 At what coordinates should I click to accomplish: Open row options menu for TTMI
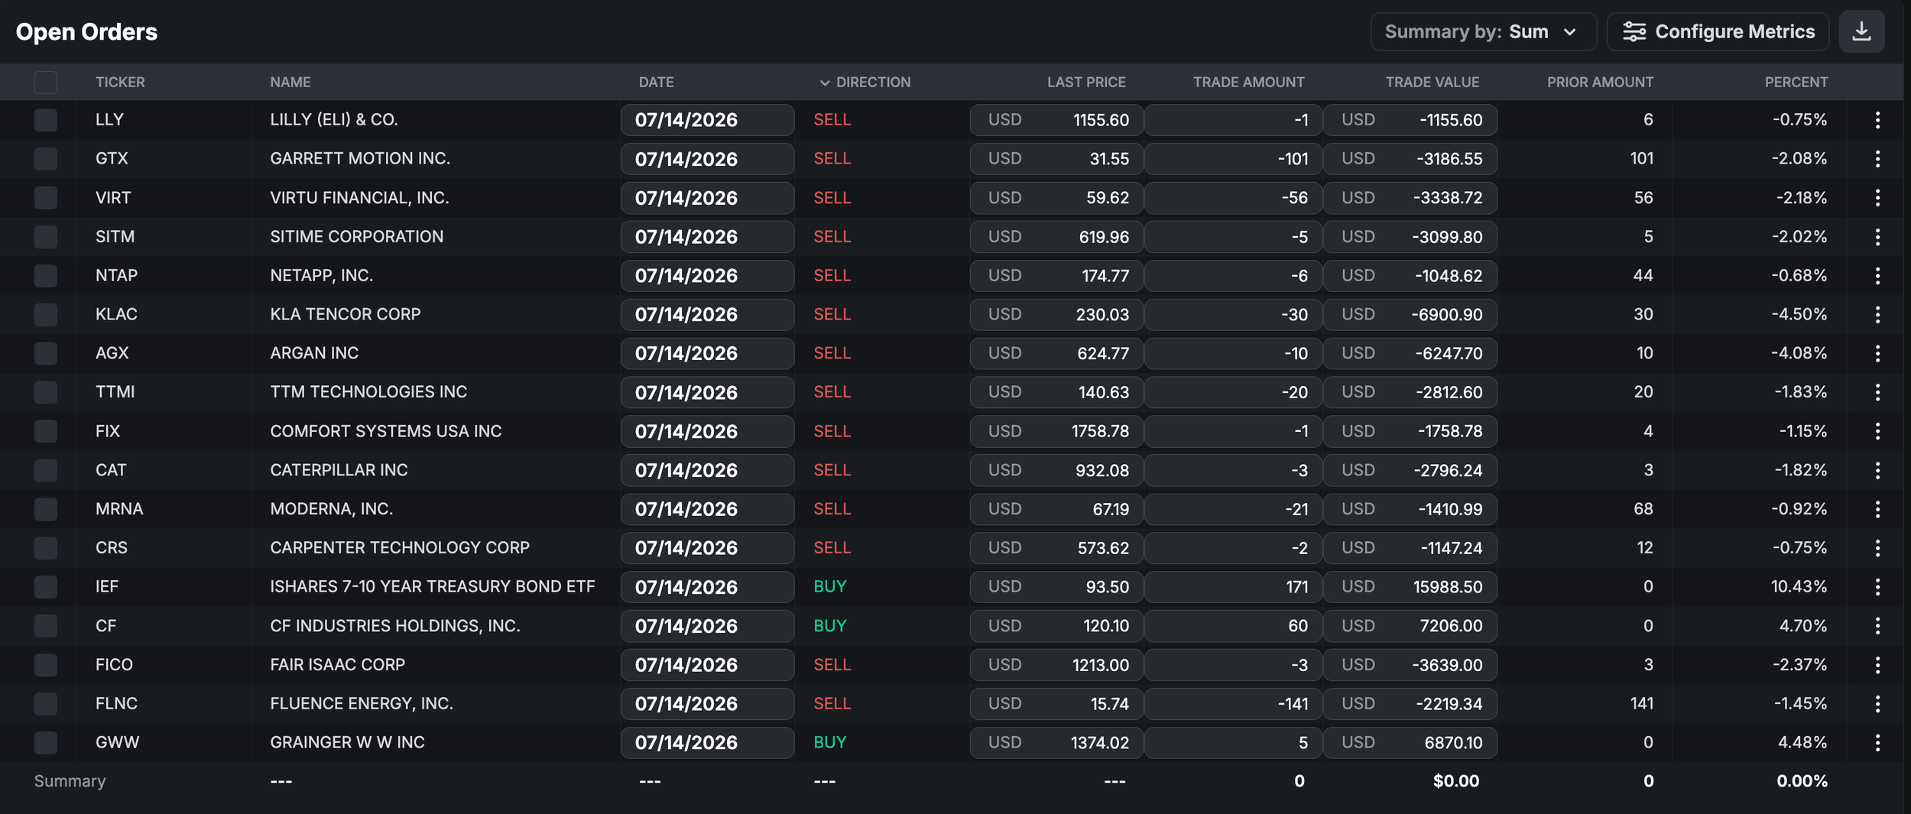point(1877,392)
